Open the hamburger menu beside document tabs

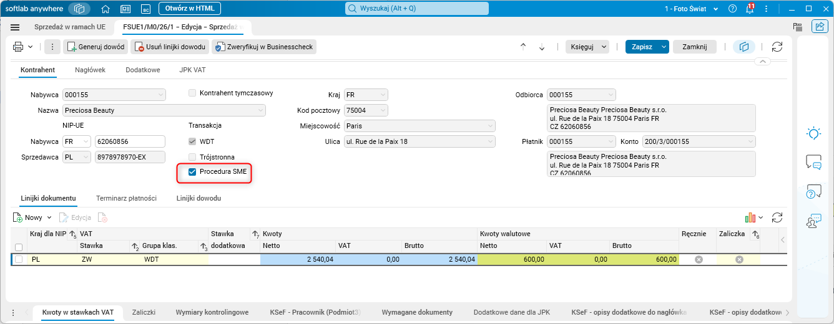pos(16,27)
